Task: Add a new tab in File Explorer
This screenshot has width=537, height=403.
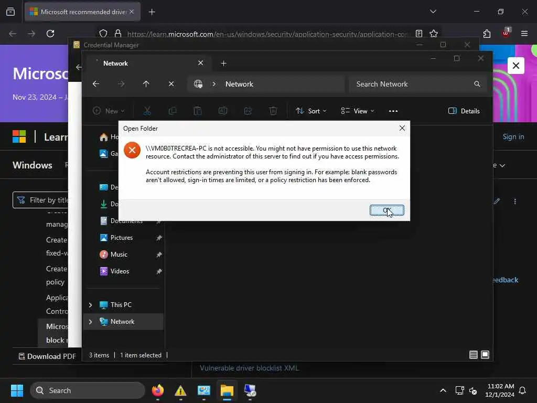Action: [223, 63]
